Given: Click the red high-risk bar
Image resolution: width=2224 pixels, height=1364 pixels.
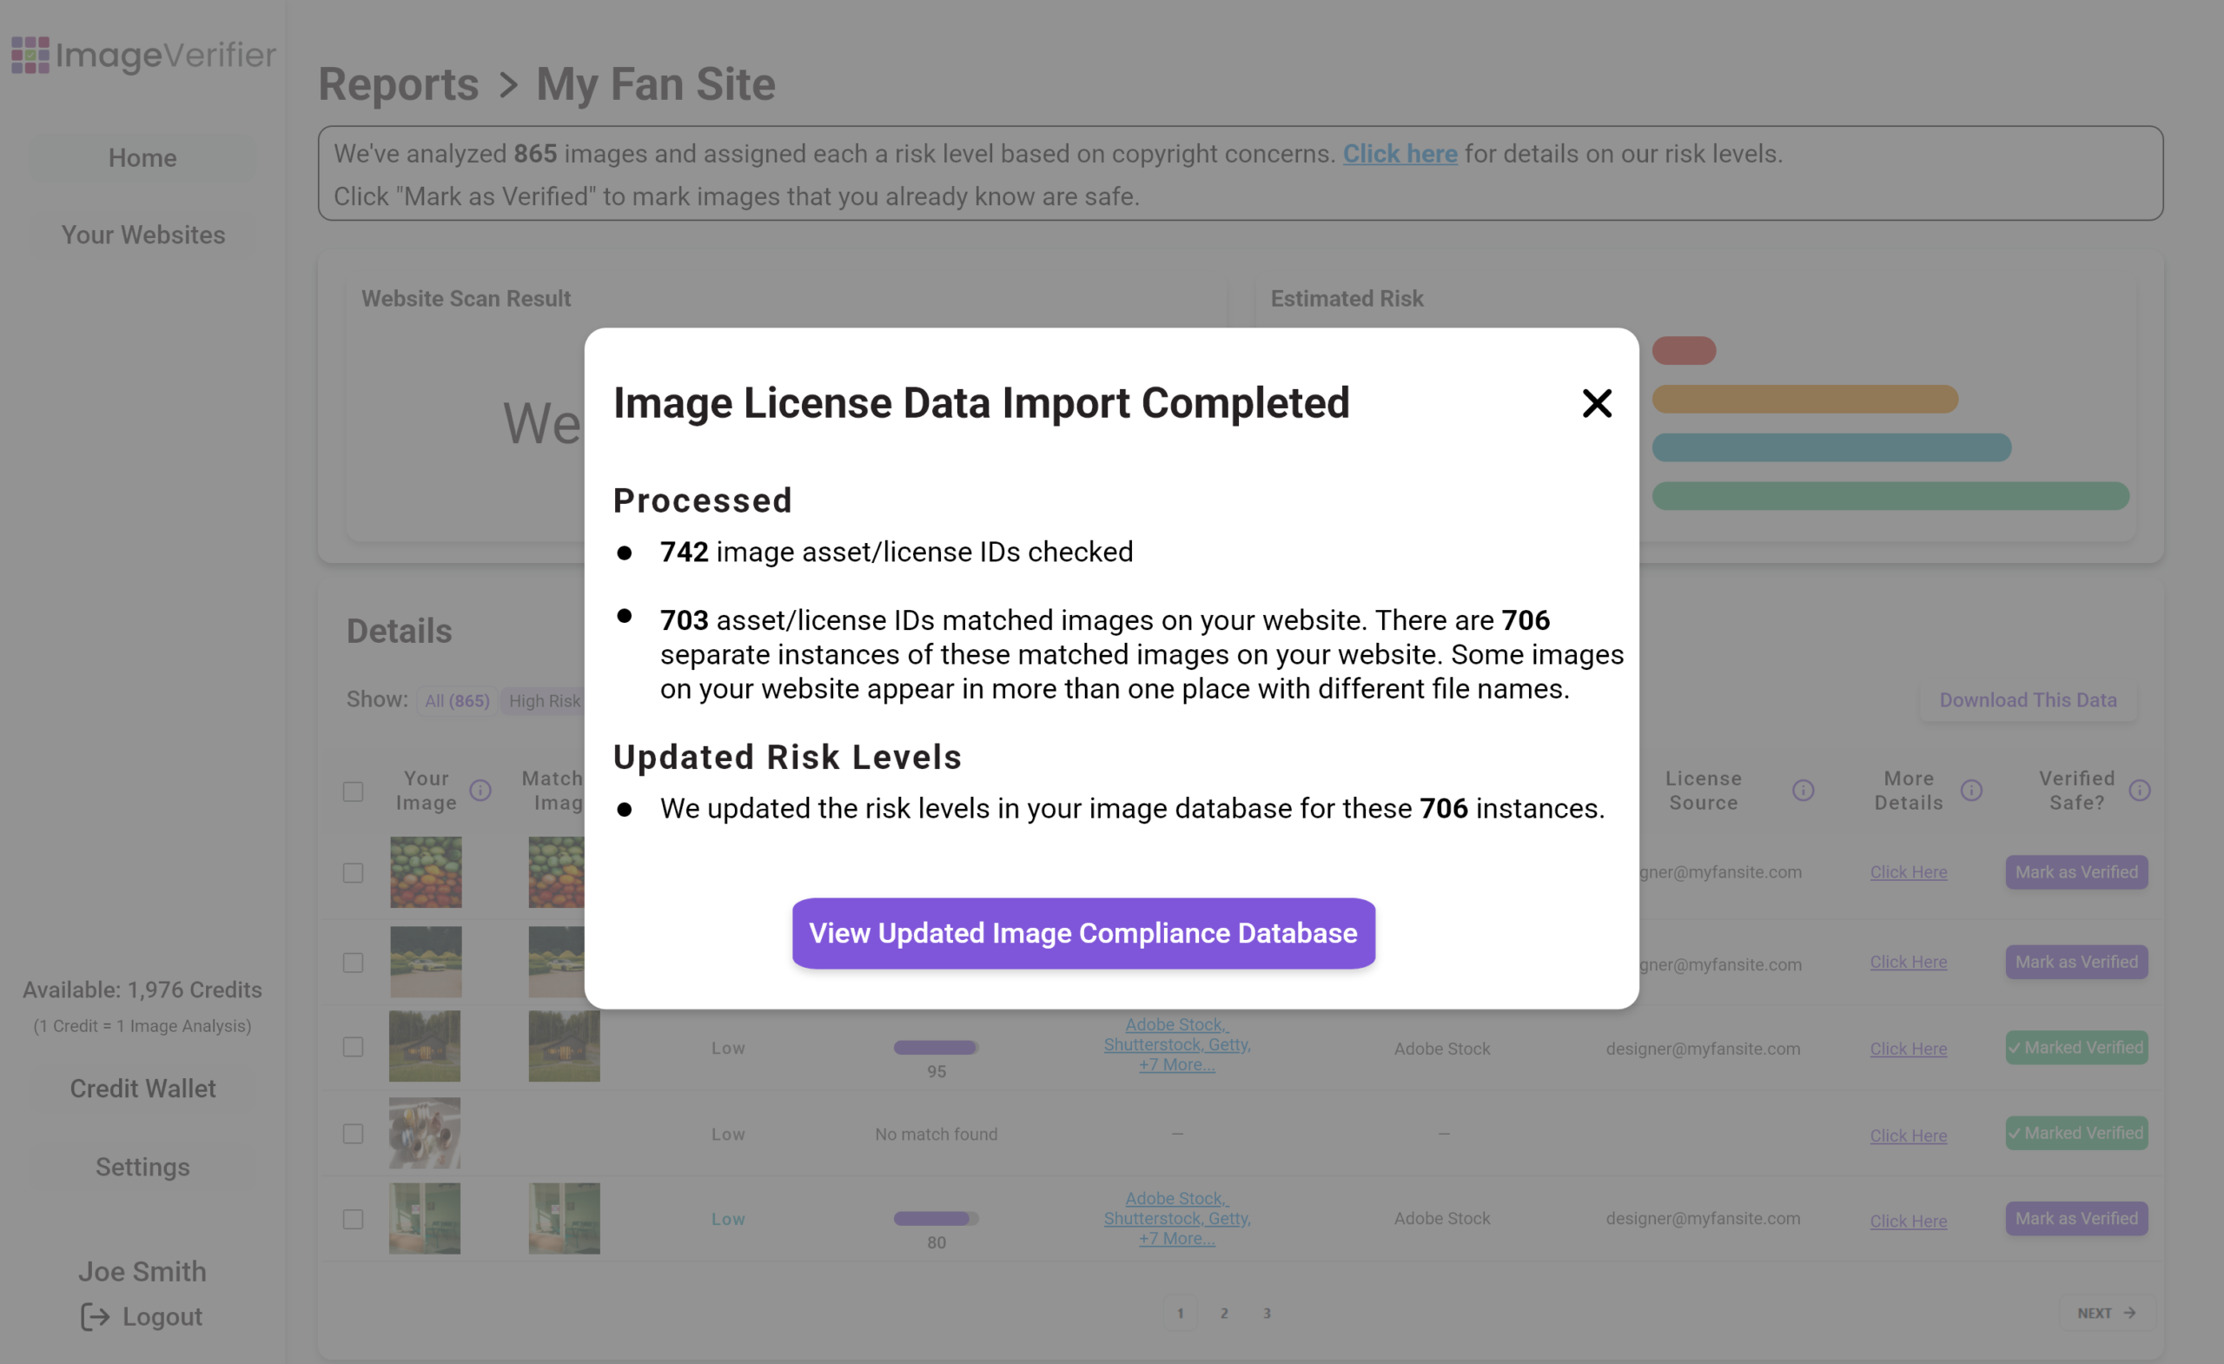Looking at the screenshot, I should pos(1684,350).
